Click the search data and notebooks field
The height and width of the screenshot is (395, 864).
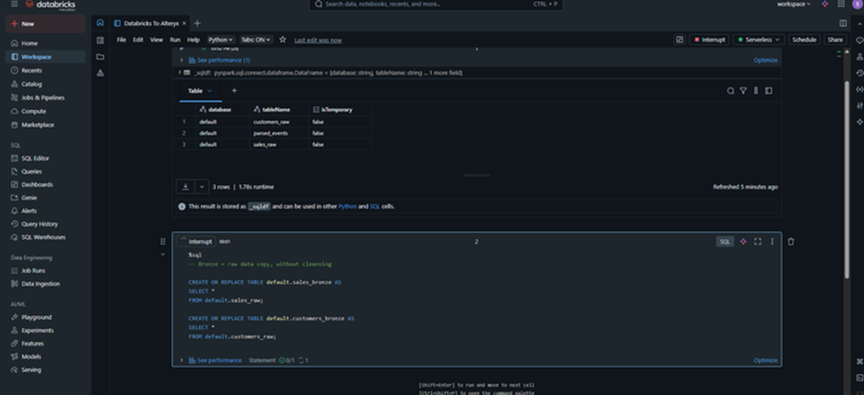[x=435, y=4]
